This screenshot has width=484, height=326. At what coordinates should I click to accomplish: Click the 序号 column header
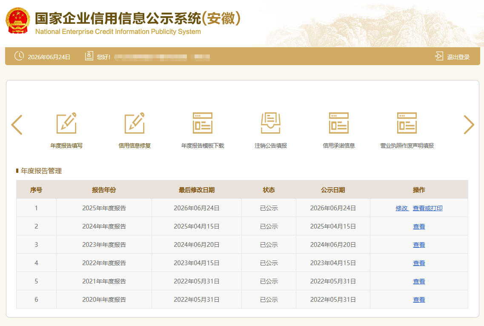[36, 190]
